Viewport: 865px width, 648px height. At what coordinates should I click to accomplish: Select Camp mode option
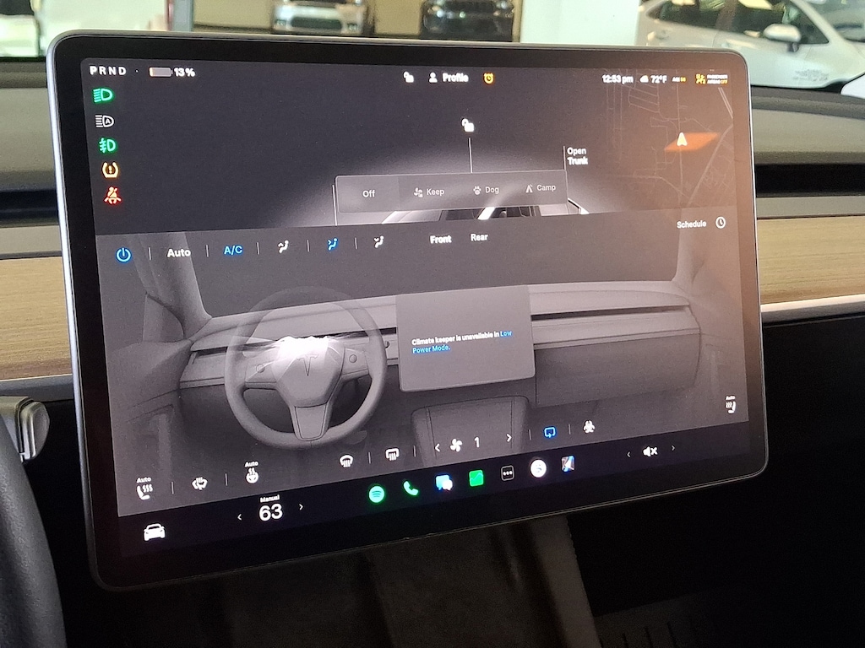pyautogui.click(x=540, y=188)
